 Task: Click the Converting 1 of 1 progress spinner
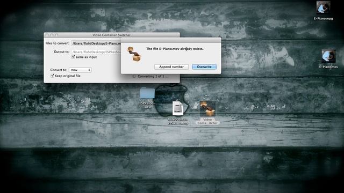(134, 76)
